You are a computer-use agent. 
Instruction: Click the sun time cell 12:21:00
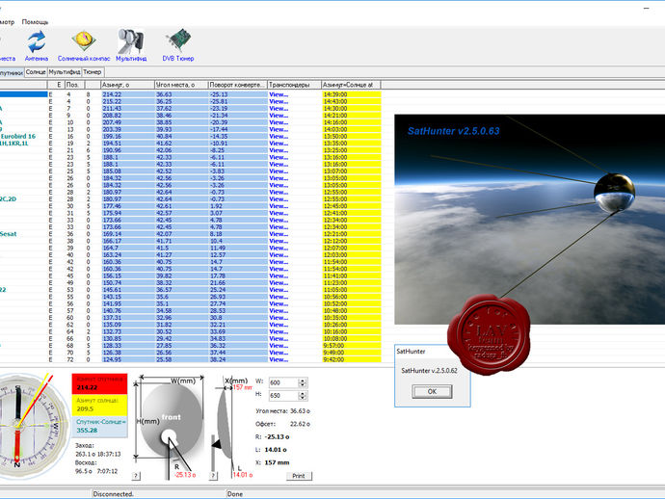pos(352,234)
